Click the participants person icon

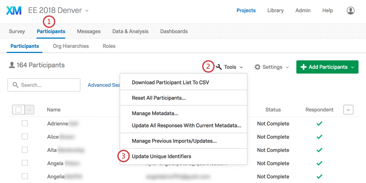tap(12, 65)
